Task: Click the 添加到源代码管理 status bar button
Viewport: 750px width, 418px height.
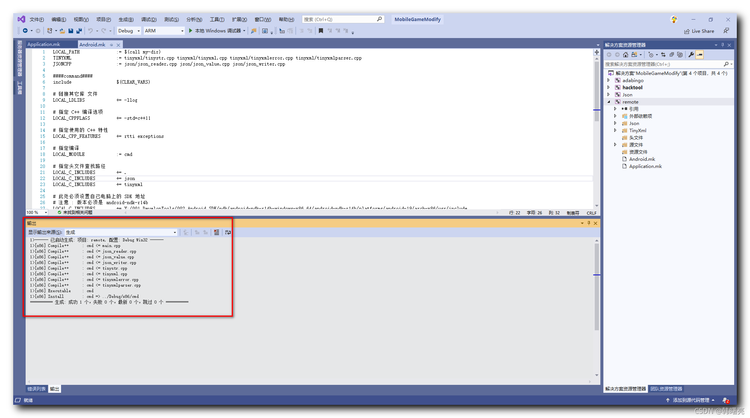Action: point(690,400)
